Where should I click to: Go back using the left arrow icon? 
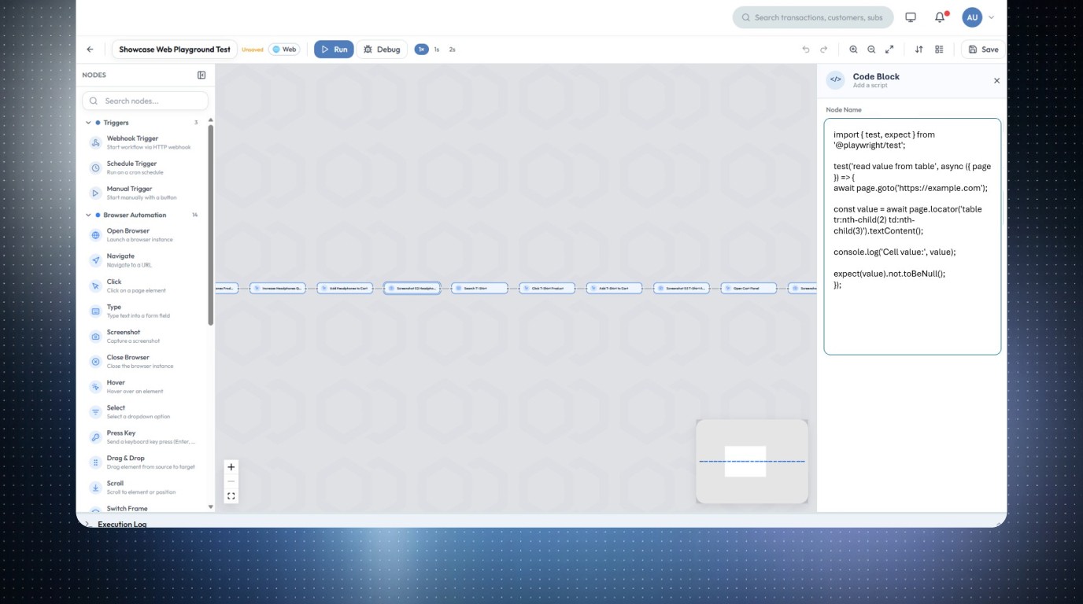90,49
